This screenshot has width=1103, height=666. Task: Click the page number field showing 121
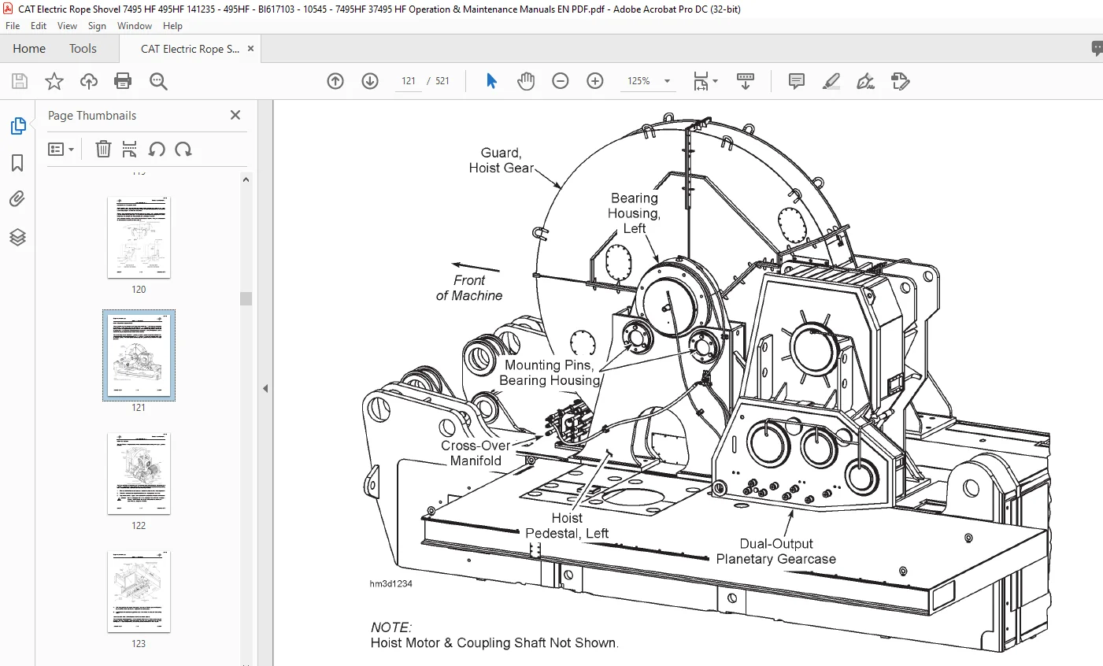(x=409, y=81)
